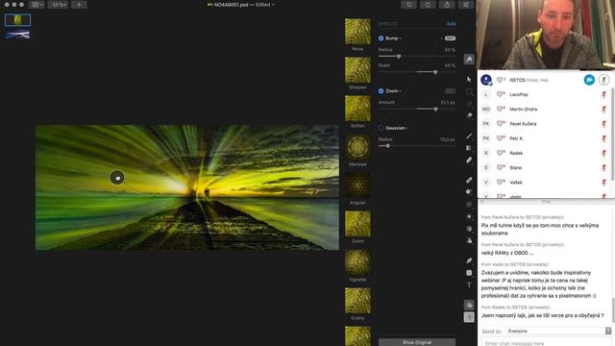Select the Shape tool
The width and height of the screenshot is (615, 346).
pyautogui.click(x=469, y=273)
